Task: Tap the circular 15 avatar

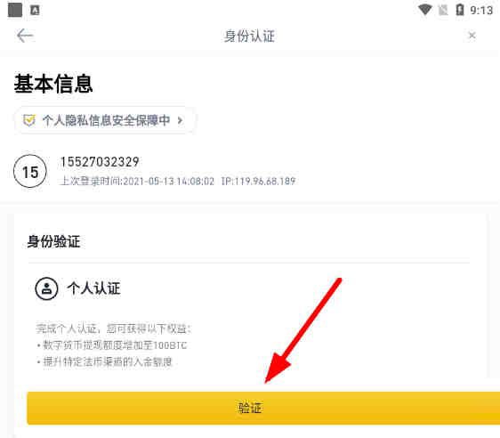Action: pos(30,171)
